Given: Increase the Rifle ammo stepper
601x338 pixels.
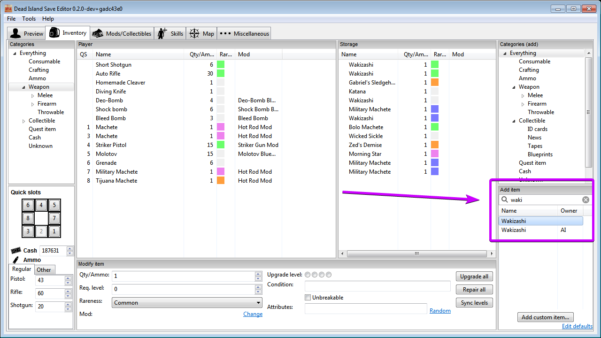Looking at the screenshot, I should (68, 291).
